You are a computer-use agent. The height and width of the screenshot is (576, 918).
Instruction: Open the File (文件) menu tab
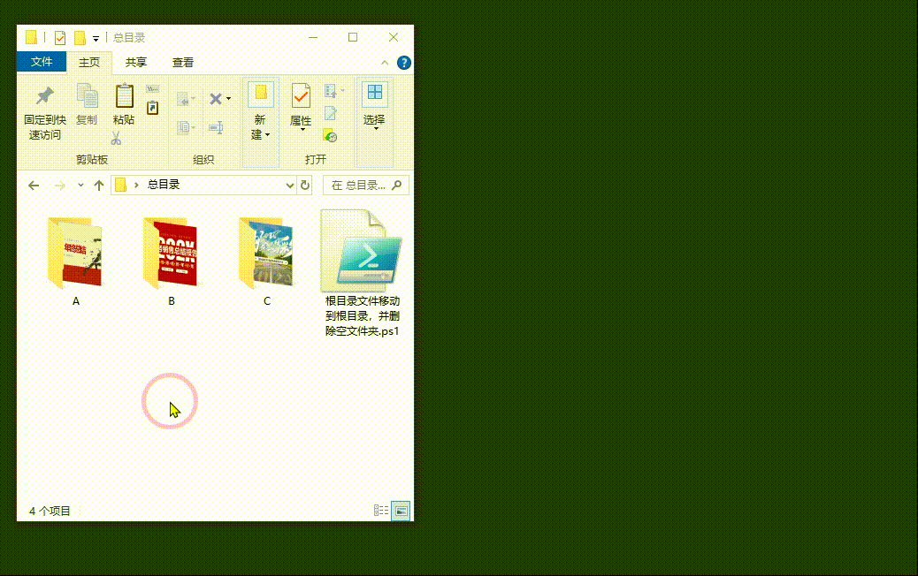42,63
